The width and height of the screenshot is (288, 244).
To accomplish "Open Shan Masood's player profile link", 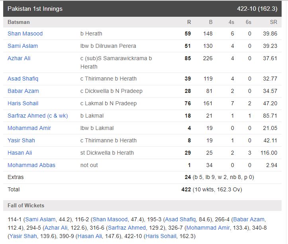I will pyautogui.click(x=25, y=33).
